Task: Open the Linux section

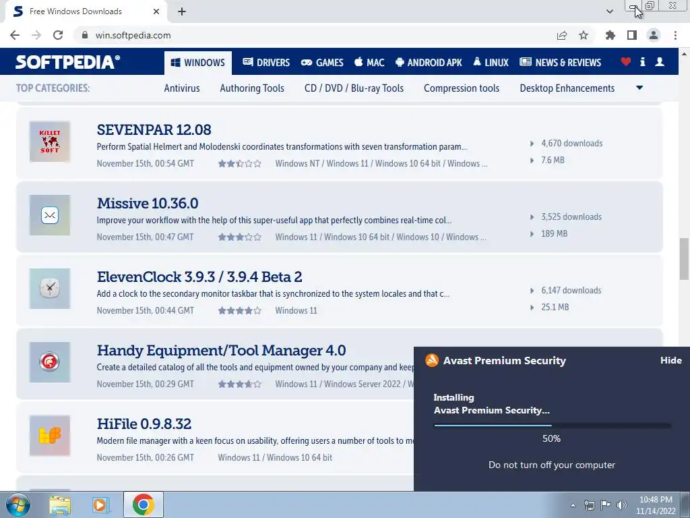Action: [491, 63]
